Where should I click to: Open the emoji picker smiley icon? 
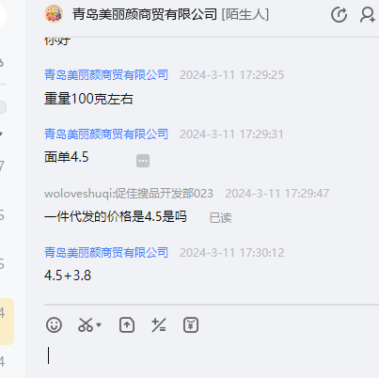[54, 325]
